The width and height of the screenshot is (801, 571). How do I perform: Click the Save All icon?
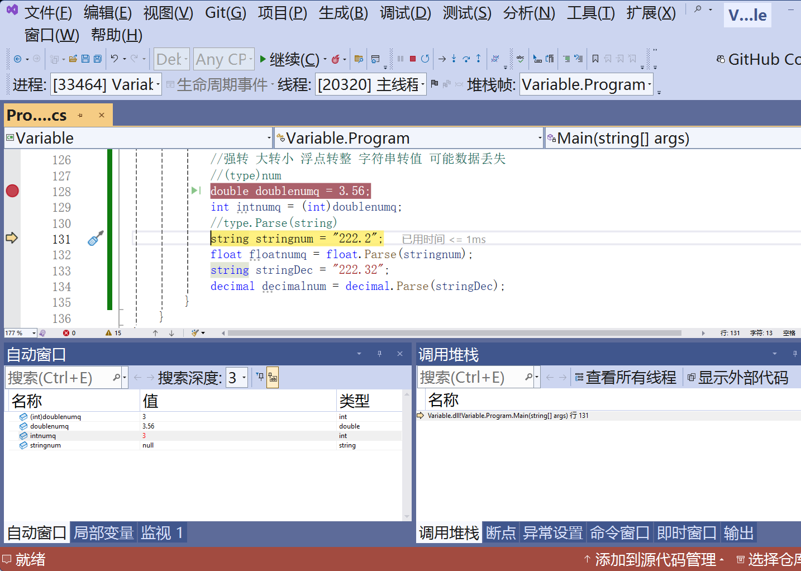pos(98,59)
